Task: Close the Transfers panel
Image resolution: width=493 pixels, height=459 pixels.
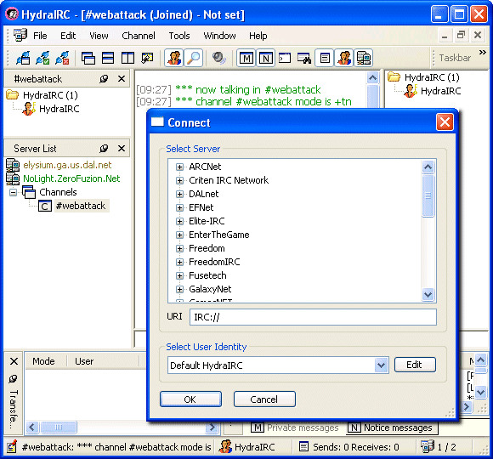Action: click(14, 361)
